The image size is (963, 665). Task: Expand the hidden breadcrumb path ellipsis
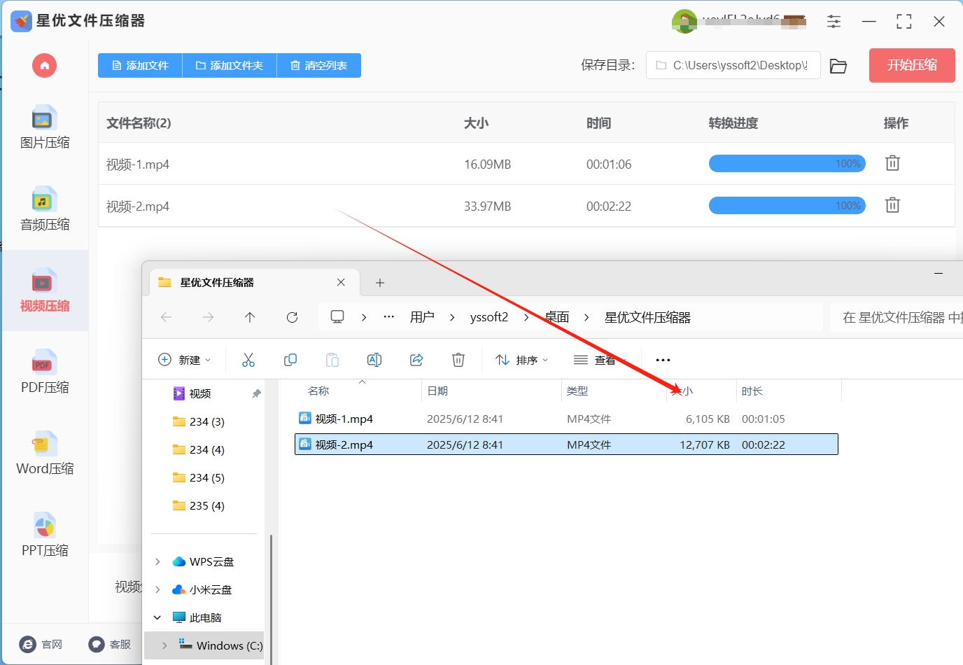click(x=389, y=317)
